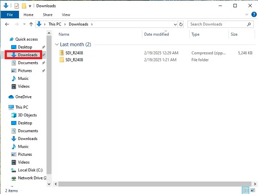Open Pictures under Quick access
The image size is (258, 194).
tap(25, 71)
